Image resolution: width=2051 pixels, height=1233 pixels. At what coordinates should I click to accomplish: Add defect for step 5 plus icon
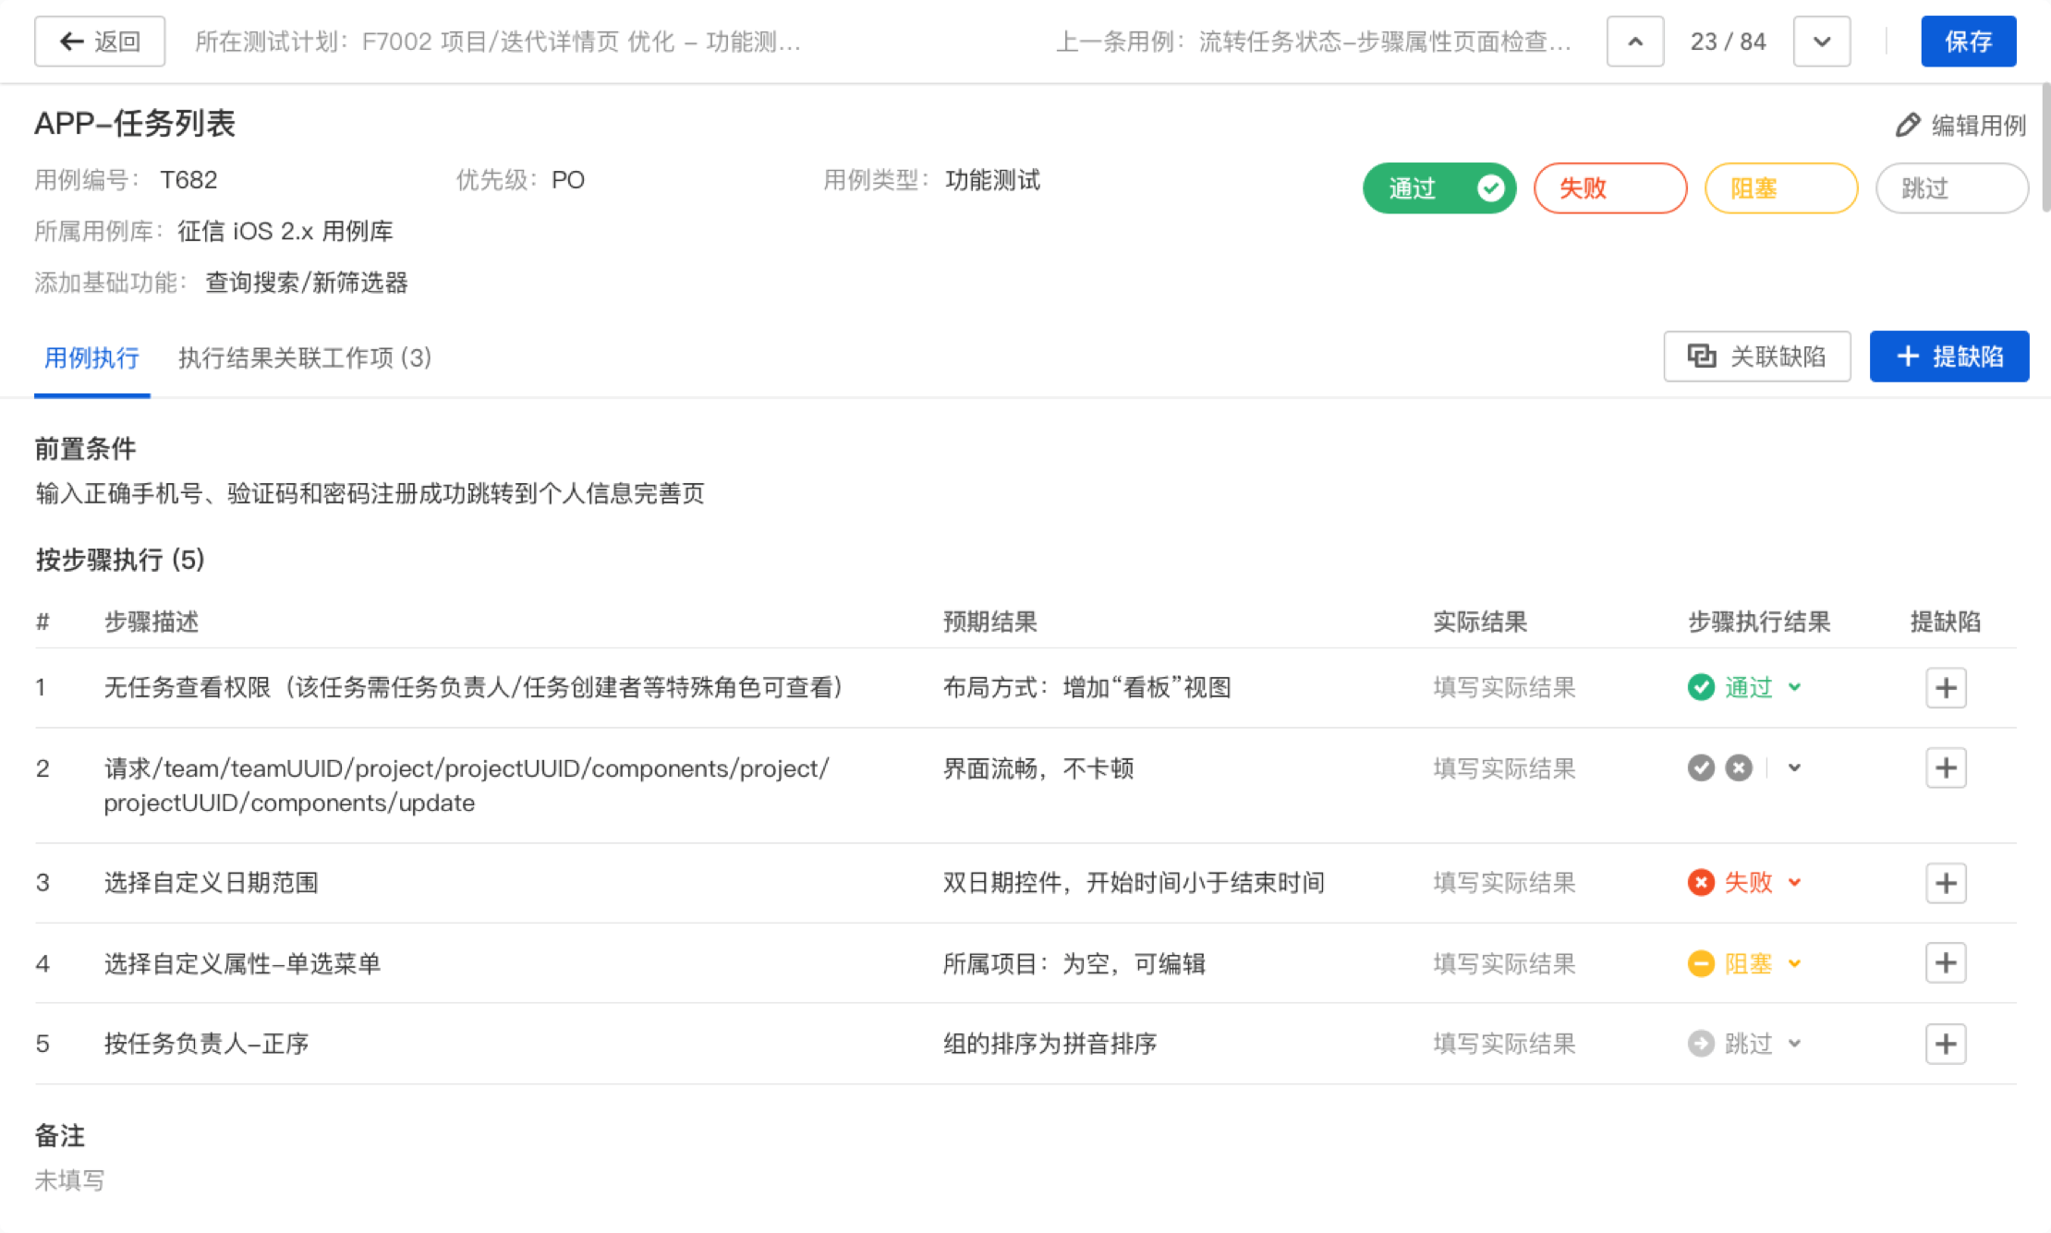tap(1945, 1044)
